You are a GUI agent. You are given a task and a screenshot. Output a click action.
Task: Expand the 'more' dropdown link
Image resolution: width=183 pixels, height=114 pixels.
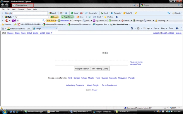pos(49,33)
